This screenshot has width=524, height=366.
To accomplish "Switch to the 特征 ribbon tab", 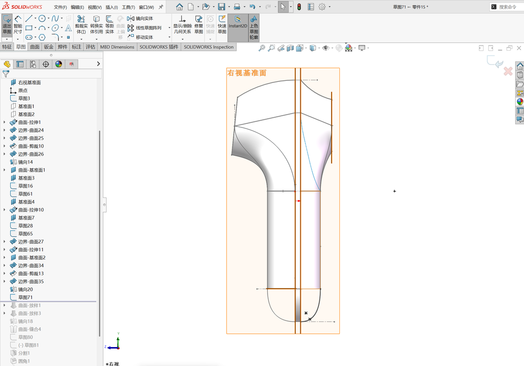I will point(7,47).
